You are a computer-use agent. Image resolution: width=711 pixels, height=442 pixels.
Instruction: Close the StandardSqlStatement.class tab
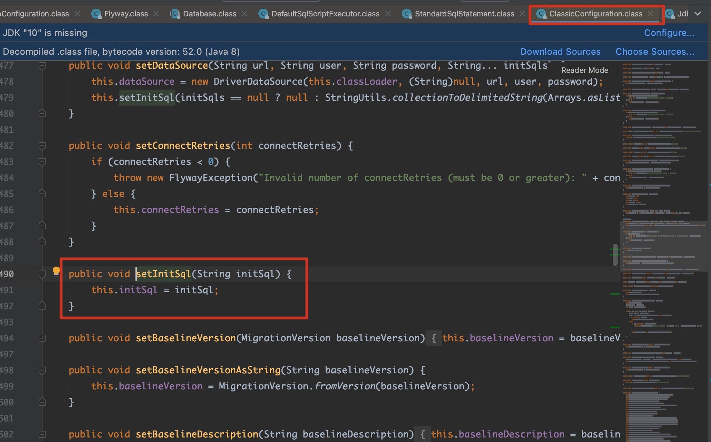coord(522,14)
